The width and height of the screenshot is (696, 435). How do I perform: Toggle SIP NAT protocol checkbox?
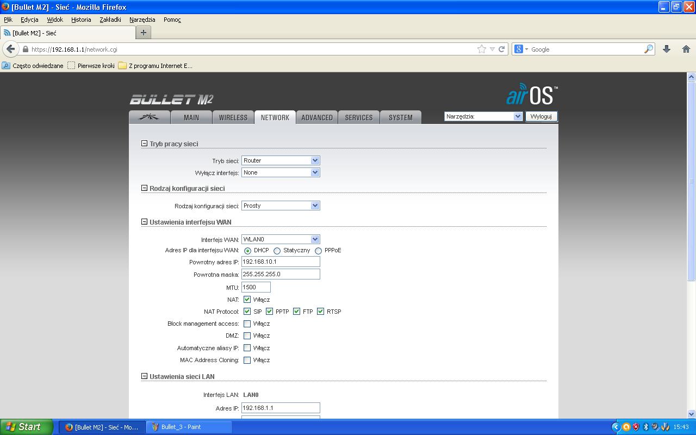pos(247,312)
